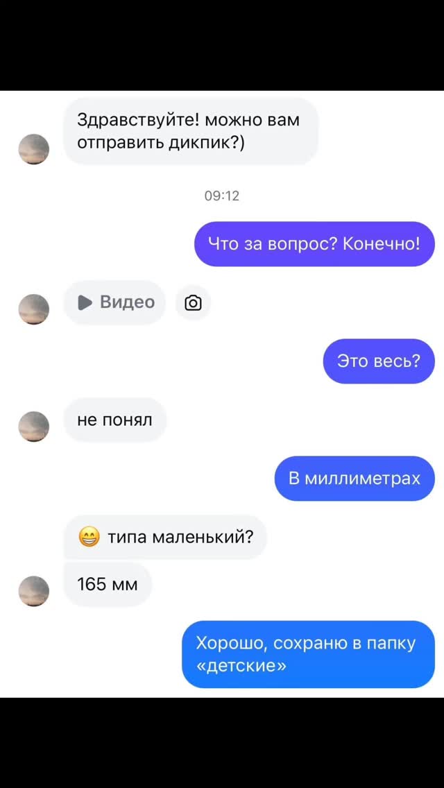Select the "Здравствуйте!" incoming message bubble
444x788 pixels.
191,131
